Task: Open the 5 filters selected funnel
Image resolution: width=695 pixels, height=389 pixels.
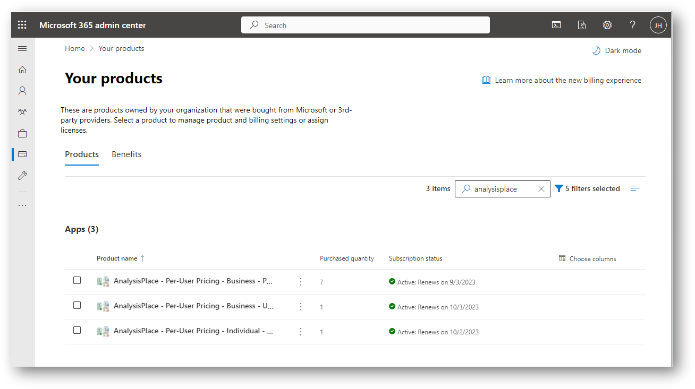Action: 587,188
